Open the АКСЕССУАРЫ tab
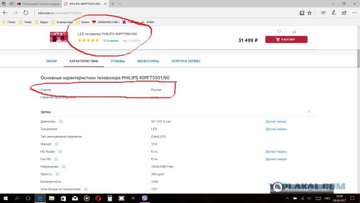 148,61
